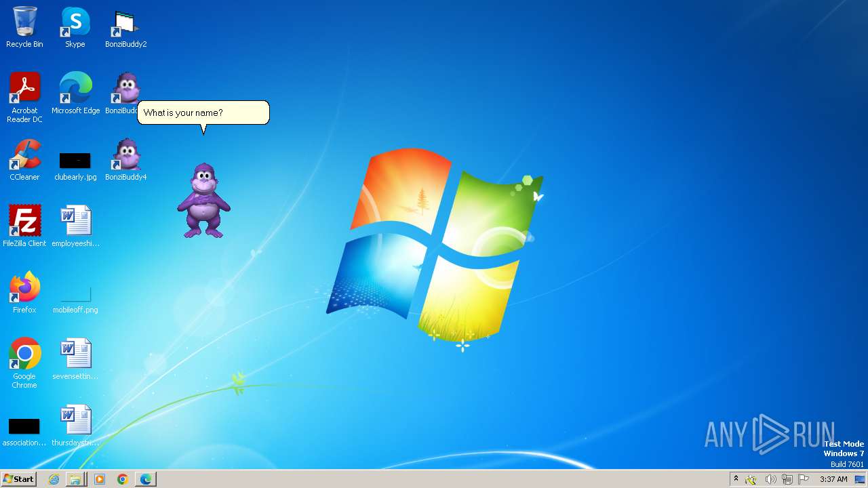Click the 3:37 AM clock
Image resolution: width=868 pixels, height=488 pixels.
pyautogui.click(x=833, y=479)
